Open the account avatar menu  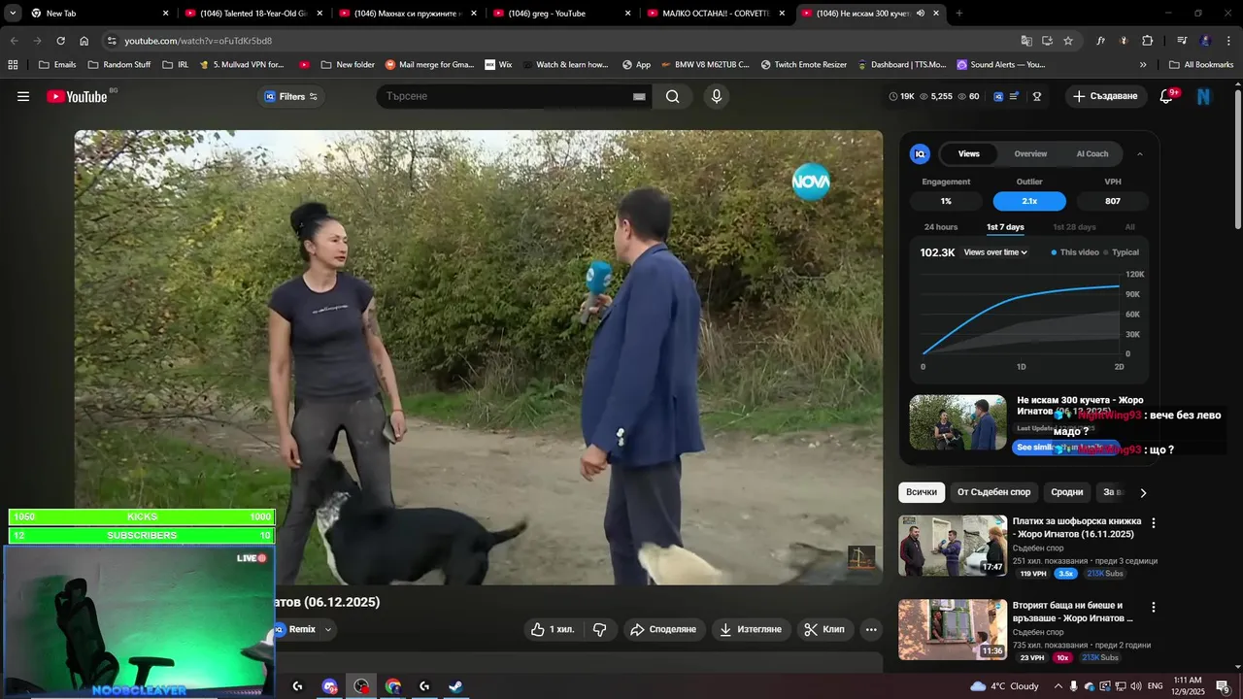1204,96
